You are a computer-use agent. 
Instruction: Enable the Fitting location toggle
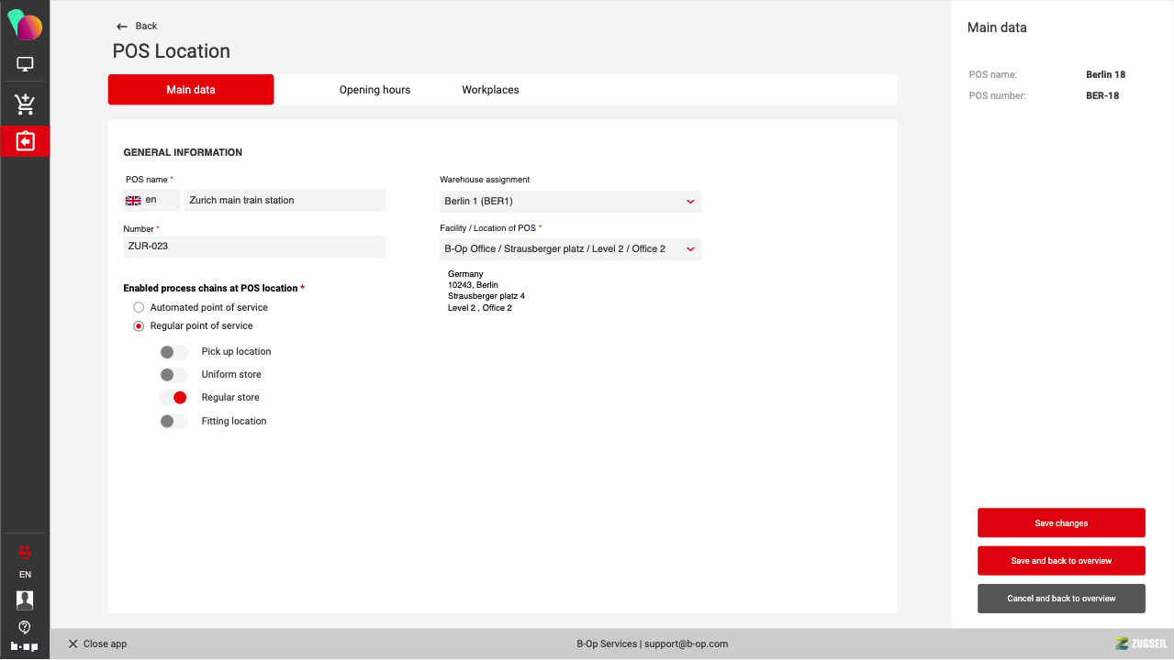[x=173, y=422]
